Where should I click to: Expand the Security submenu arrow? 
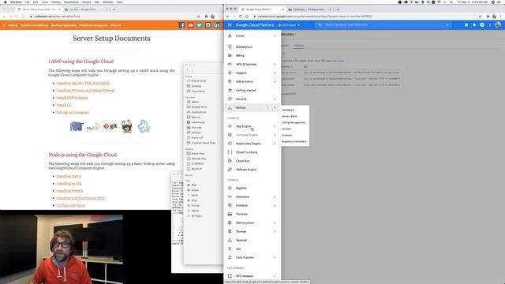pyautogui.click(x=275, y=99)
